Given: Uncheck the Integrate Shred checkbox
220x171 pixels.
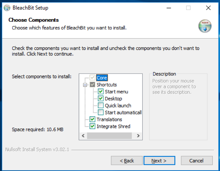Looking at the screenshot, I should click(x=92, y=126).
